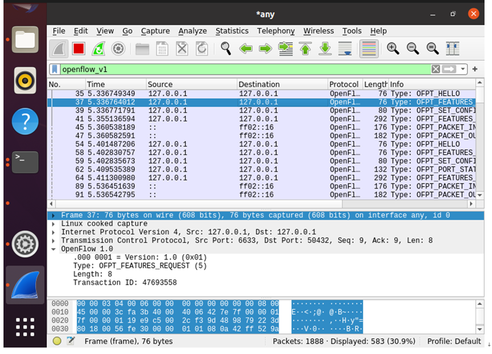Viewport: 492px width, 354px height.
Task: Click the resize columns to content icon
Action: (x=452, y=48)
